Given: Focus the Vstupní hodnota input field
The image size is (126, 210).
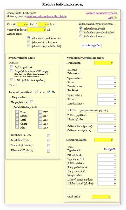Looking at the screenshot, I should click(37, 30).
